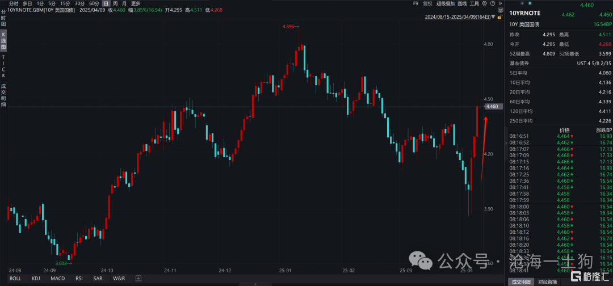Open F9 info page
613x286 pixels.
415,3
